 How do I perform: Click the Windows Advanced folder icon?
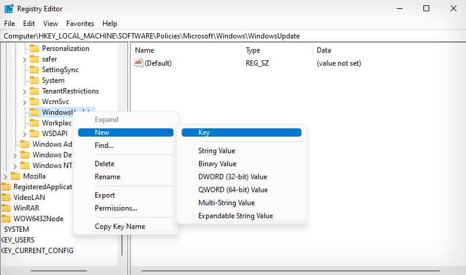click(x=25, y=144)
